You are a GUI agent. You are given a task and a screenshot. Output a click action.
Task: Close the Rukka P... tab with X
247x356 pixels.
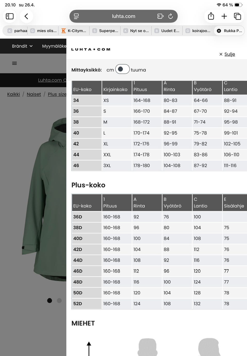219,31
